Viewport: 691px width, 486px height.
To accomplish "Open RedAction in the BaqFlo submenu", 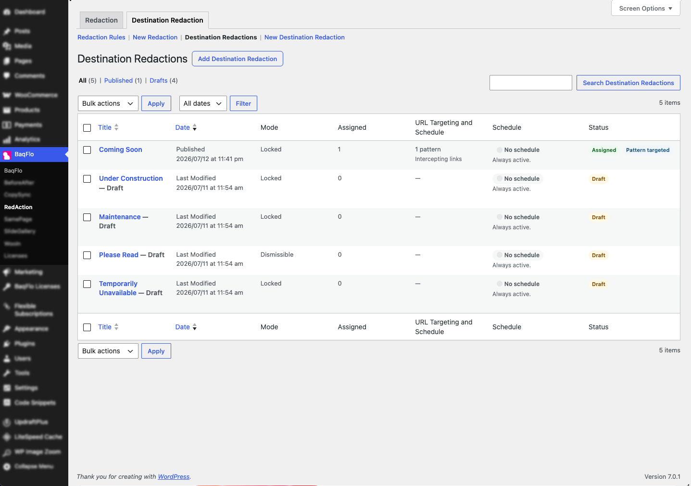I will (18, 207).
